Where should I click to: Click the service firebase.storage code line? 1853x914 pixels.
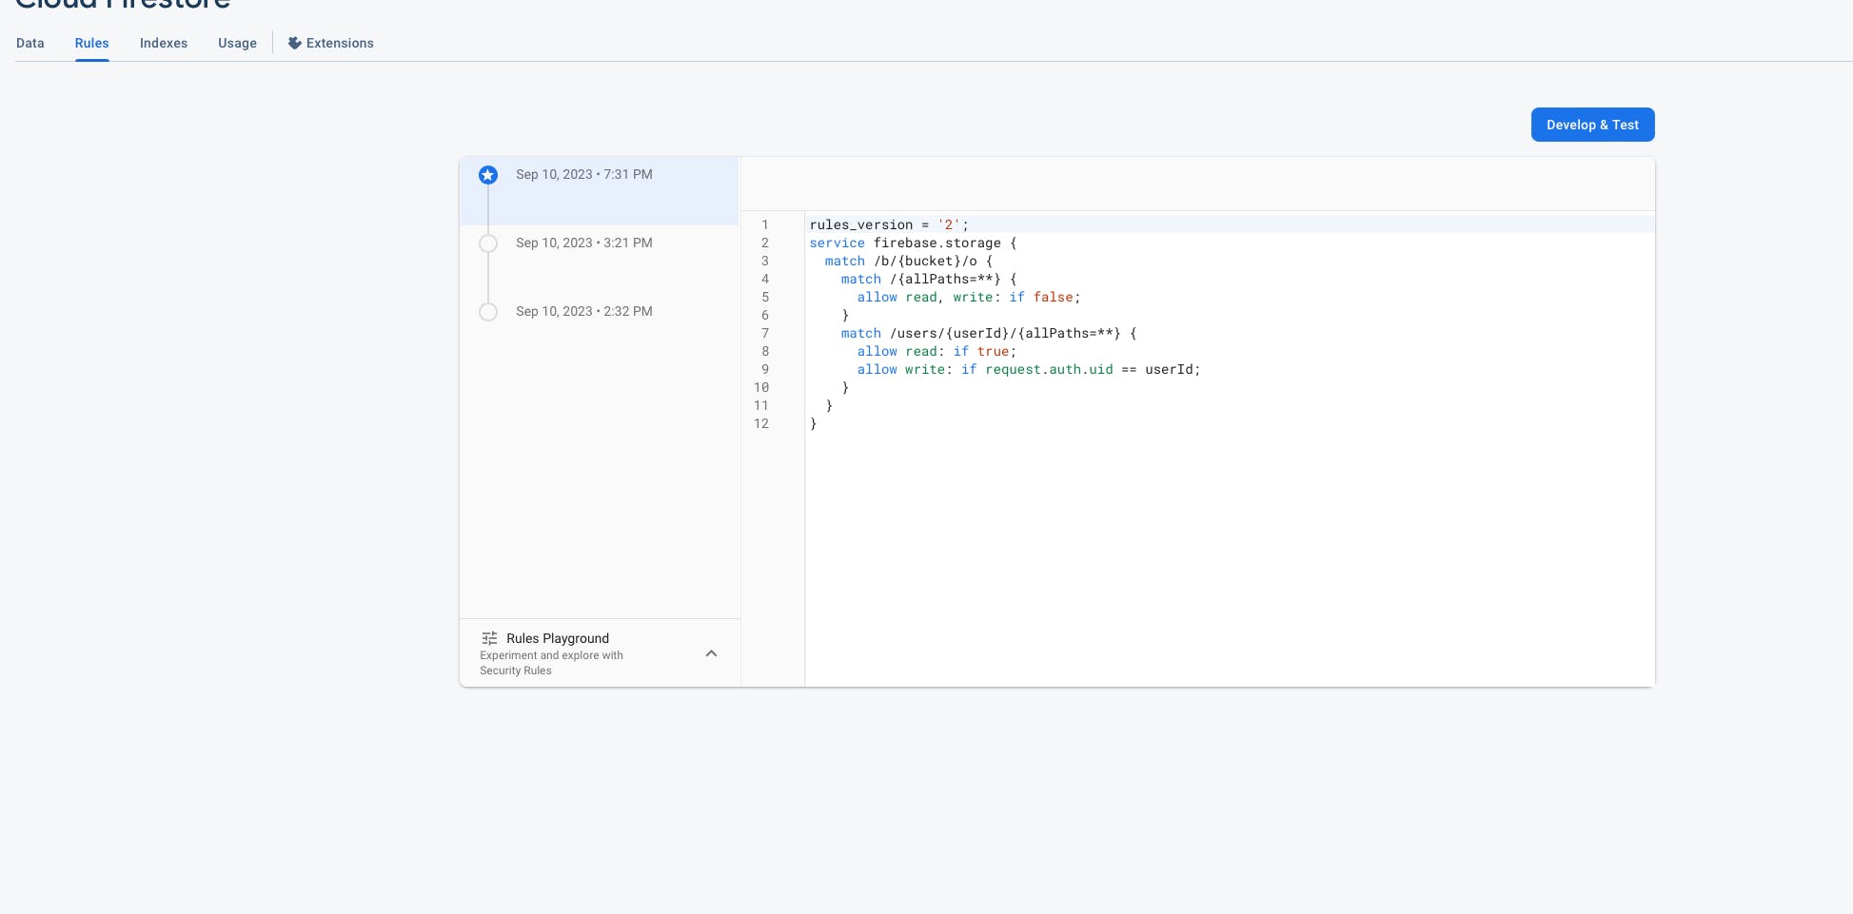(913, 243)
